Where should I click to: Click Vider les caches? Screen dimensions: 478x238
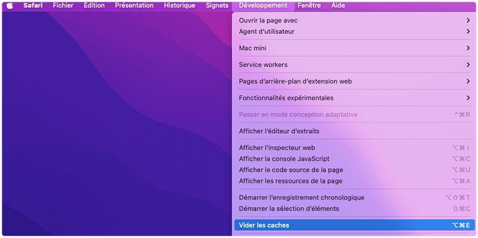tap(354, 225)
